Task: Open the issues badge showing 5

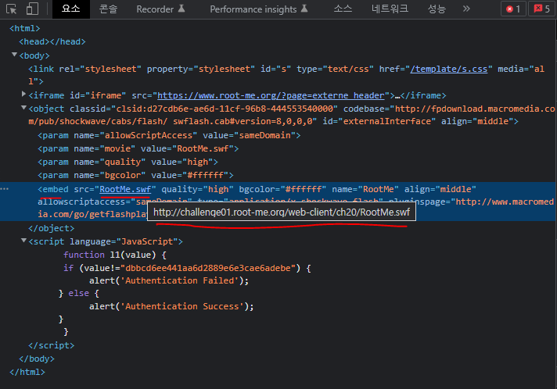Action: [x=541, y=9]
